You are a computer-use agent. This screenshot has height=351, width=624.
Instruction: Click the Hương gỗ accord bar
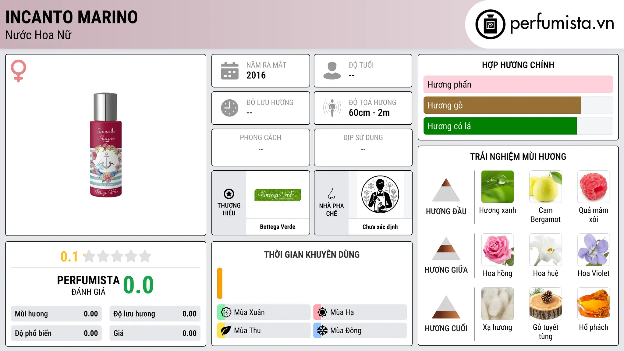[518, 105]
